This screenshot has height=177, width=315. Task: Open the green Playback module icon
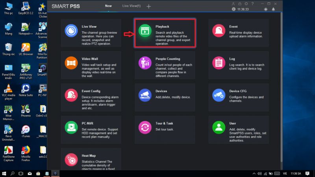point(145,31)
